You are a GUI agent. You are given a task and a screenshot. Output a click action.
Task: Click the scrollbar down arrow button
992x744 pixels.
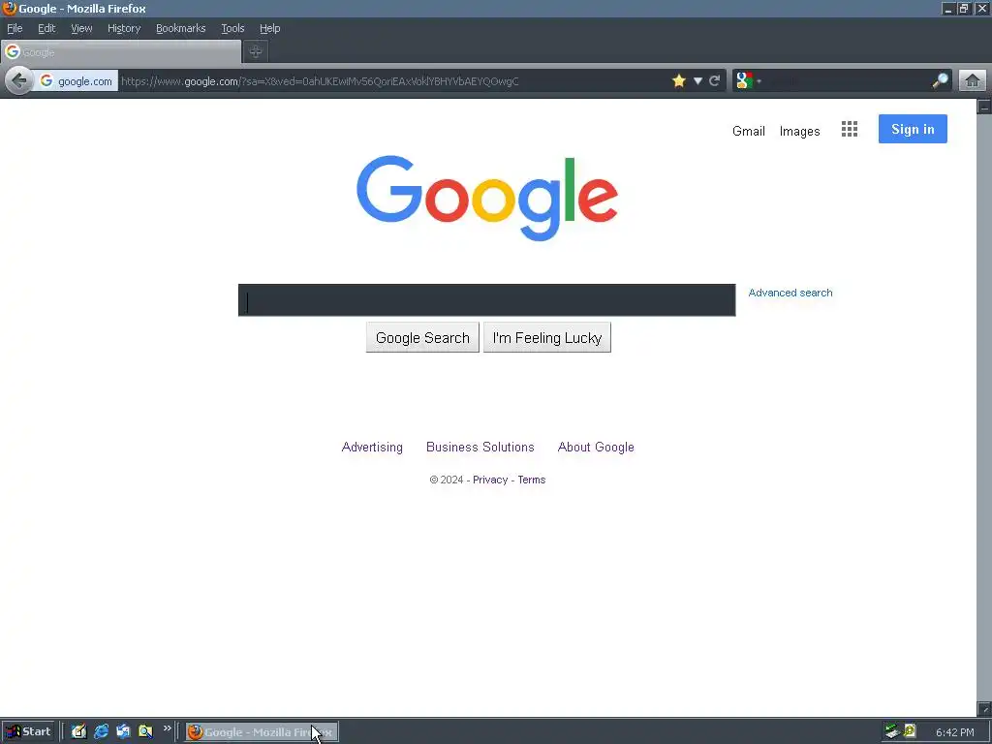984,708
